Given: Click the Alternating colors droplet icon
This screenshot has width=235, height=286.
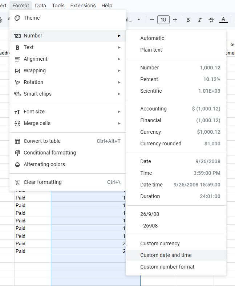Looking at the screenshot, I should [x=17, y=165].
